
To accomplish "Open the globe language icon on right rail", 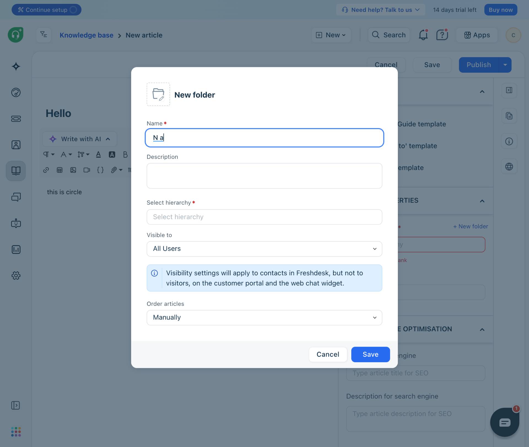I will point(509,167).
